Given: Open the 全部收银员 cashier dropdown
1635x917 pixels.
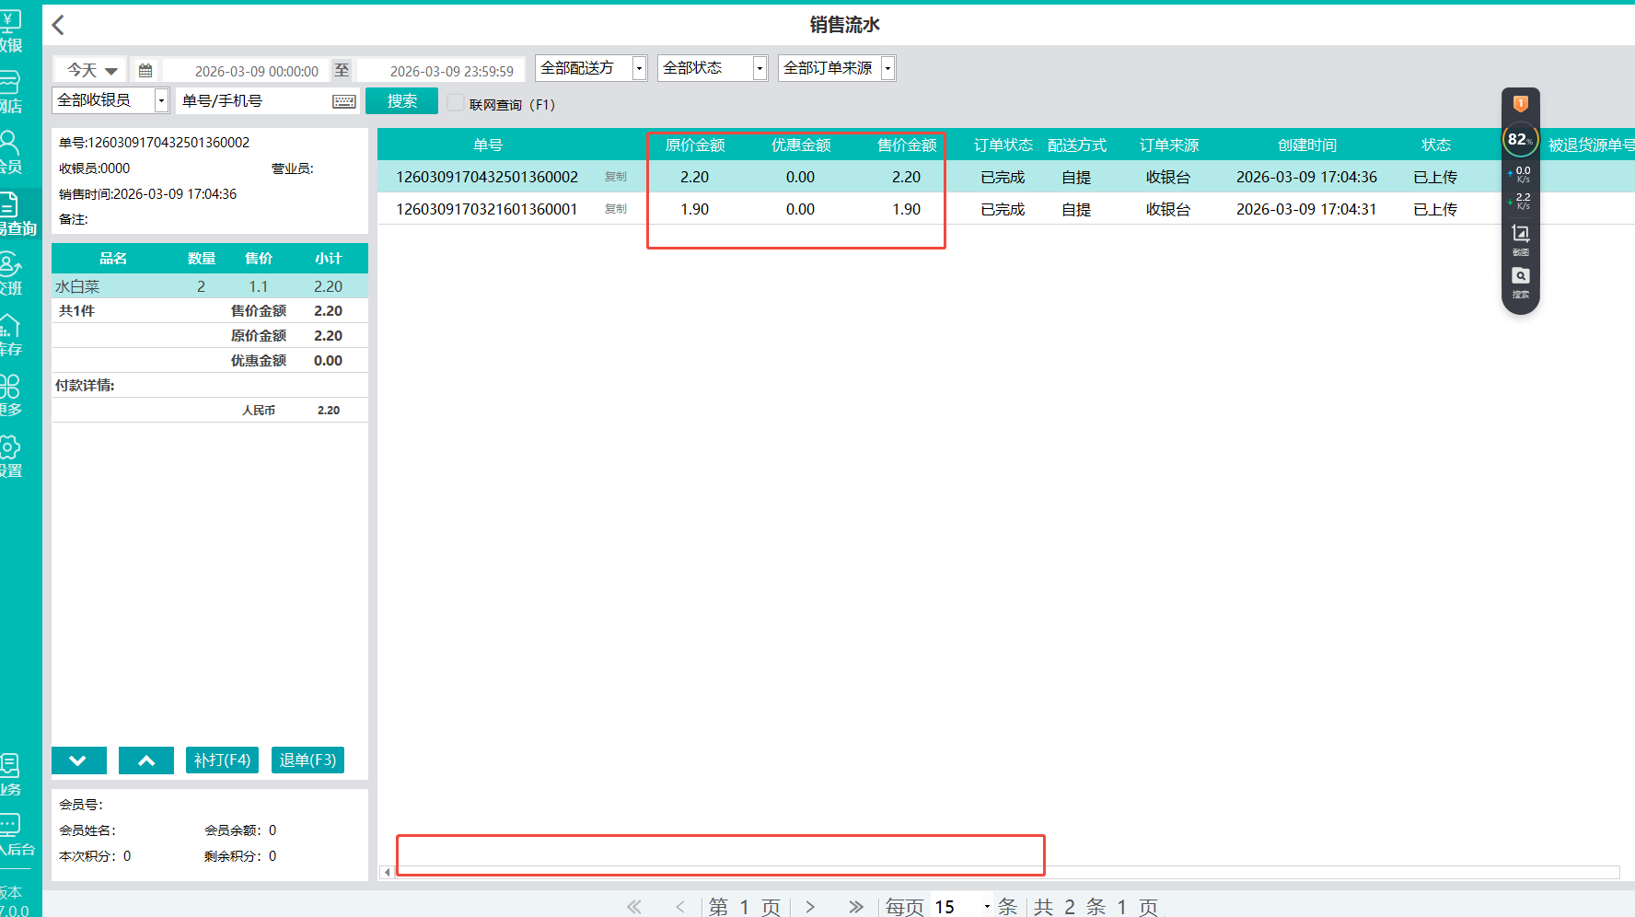Looking at the screenshot, I should [x=110, y=100].
